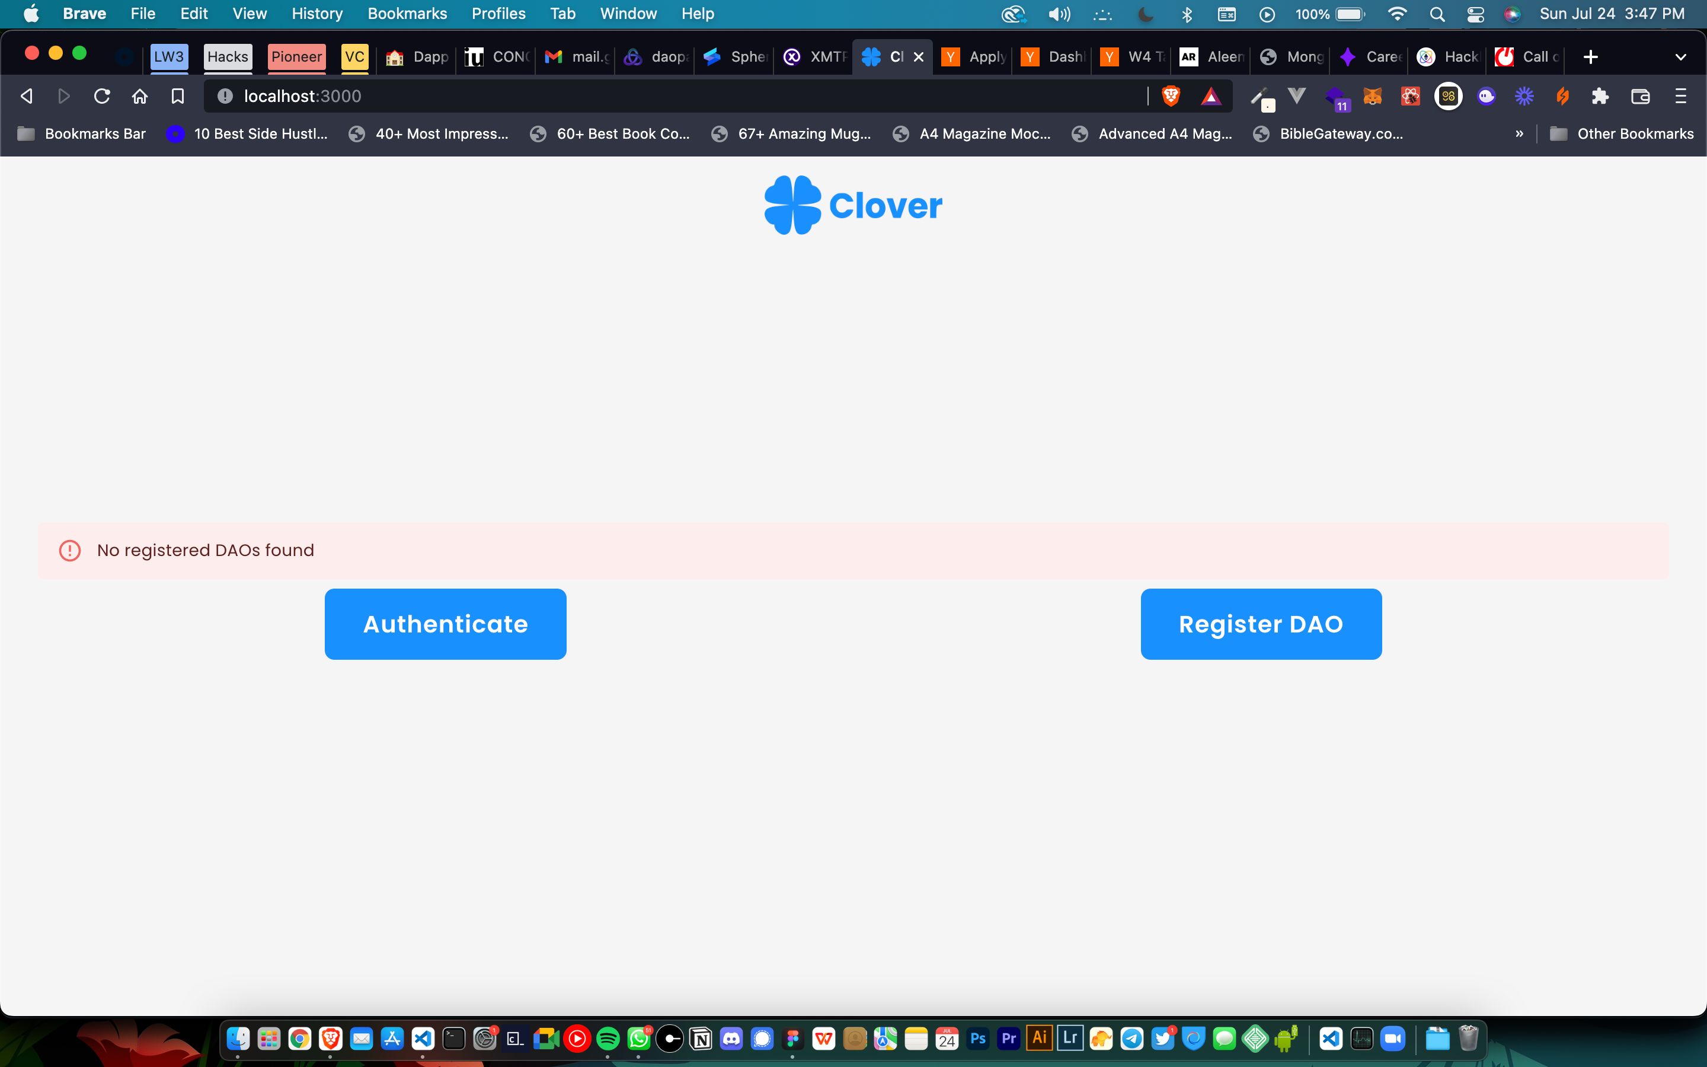This screenshot has width=1707, height=1067.
Task: Open the purple extension with badge 11
Action: pyautogui.click(x=1337, y=98)
